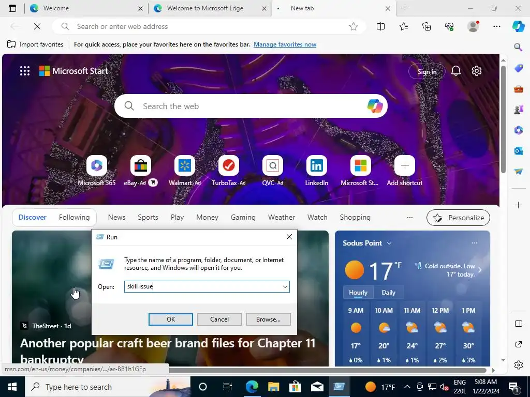Switch weather card to Hourly view

(358, 293)
